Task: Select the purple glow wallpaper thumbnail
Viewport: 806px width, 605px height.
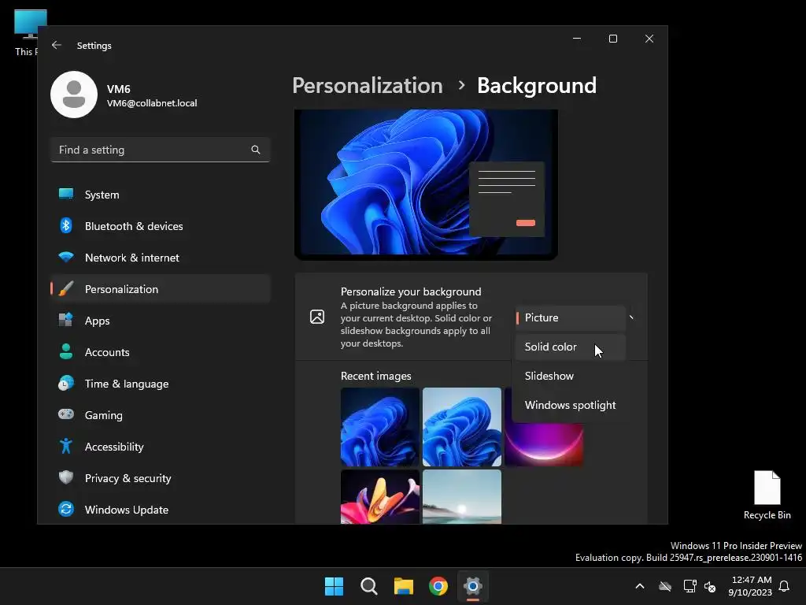Action: 544,444
